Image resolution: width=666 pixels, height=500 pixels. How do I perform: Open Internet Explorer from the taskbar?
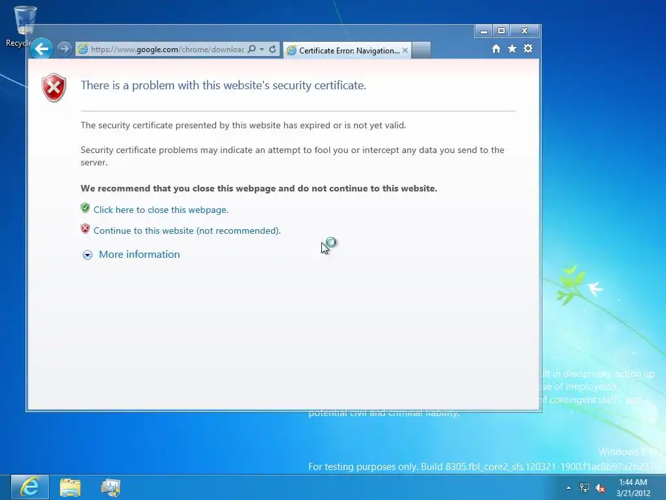(30, 487)
